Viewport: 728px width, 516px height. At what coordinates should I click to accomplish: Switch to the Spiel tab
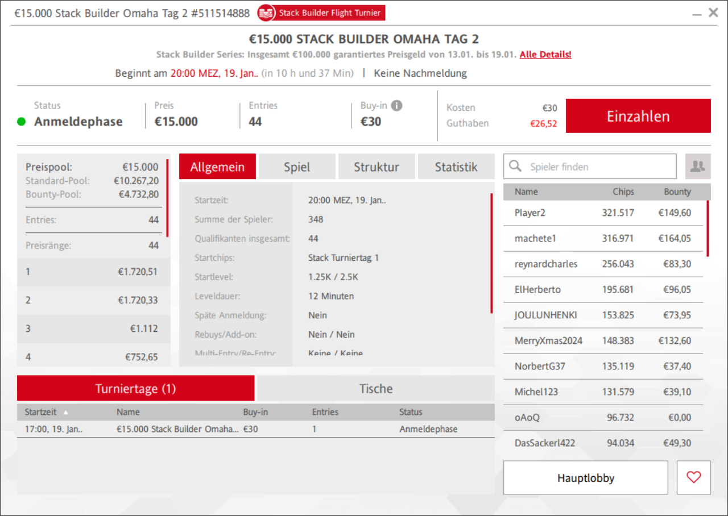(x=297, y=167)
